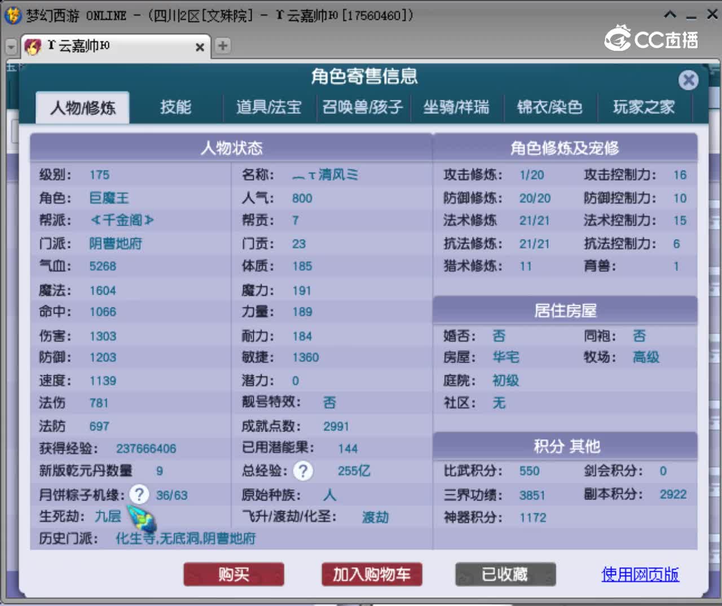Click the 获得经验 value 237666406
The height and width of the screenshot is (606, 722).
[x=146, y=449]
